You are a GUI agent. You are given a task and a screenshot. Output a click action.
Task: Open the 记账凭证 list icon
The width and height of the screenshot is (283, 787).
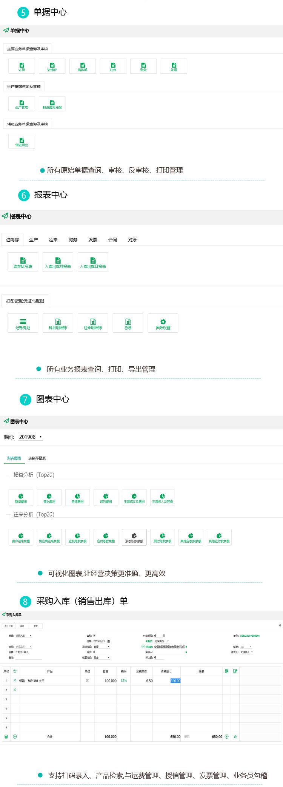pos(23,323)
